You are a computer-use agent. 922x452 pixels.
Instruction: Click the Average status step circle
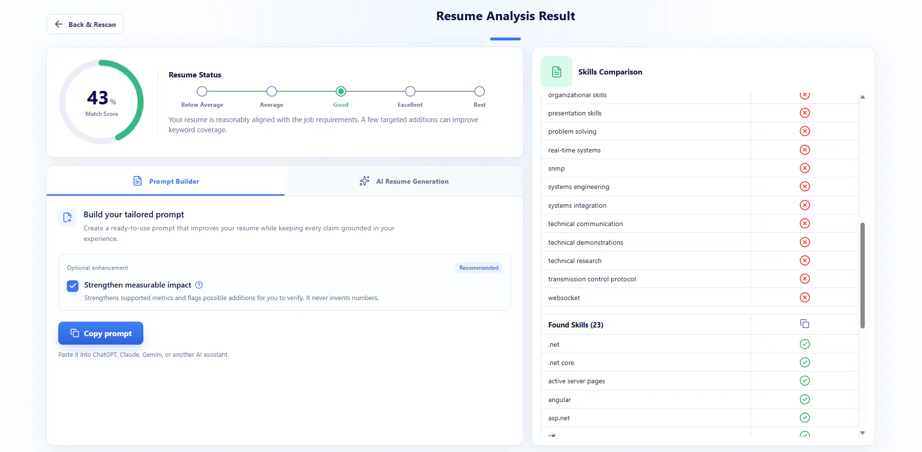(x=272, y=91)
